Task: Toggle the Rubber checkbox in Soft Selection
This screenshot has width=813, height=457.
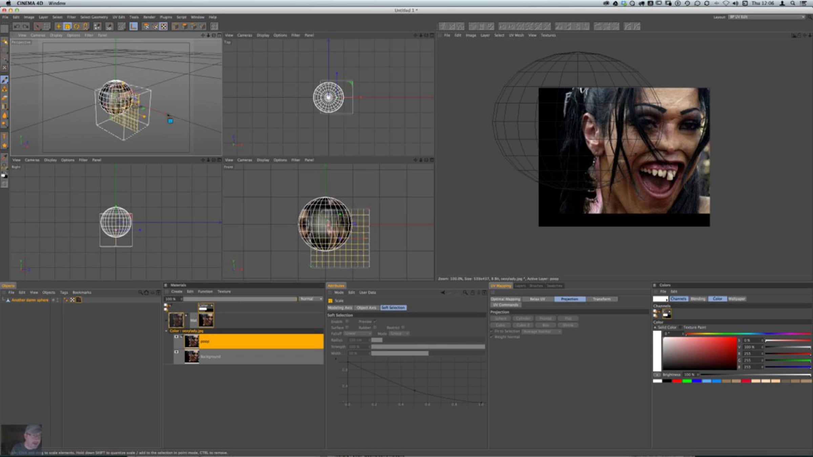Action: 375,328
